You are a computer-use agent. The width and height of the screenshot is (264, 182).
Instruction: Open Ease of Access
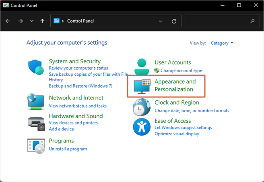click(173, 121)
